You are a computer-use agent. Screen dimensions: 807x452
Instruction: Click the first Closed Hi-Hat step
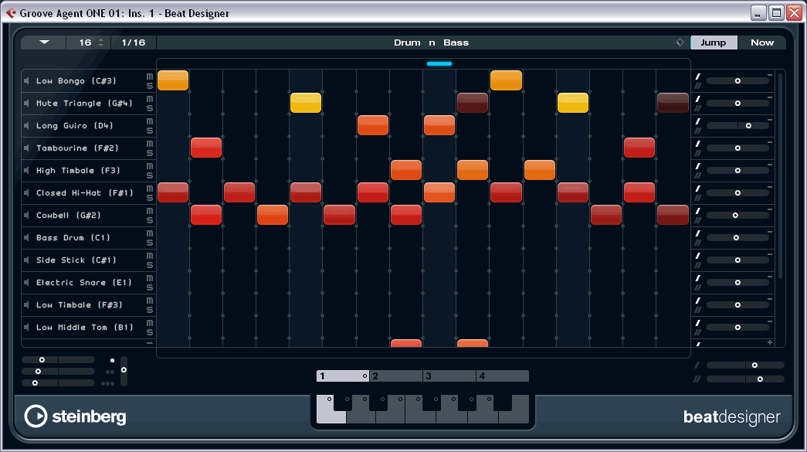coord(173,192)
